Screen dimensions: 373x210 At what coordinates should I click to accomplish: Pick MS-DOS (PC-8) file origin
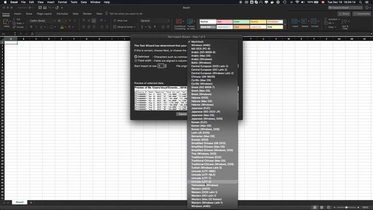(212, 48)
